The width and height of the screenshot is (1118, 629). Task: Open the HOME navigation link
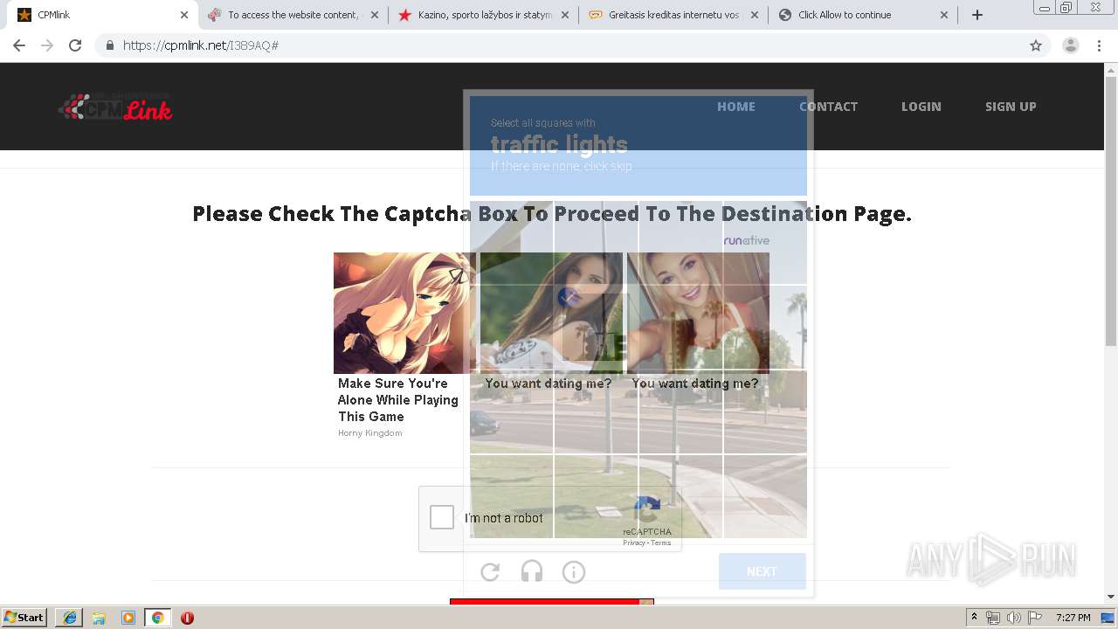pyautogui.click(x=736, y=107)
